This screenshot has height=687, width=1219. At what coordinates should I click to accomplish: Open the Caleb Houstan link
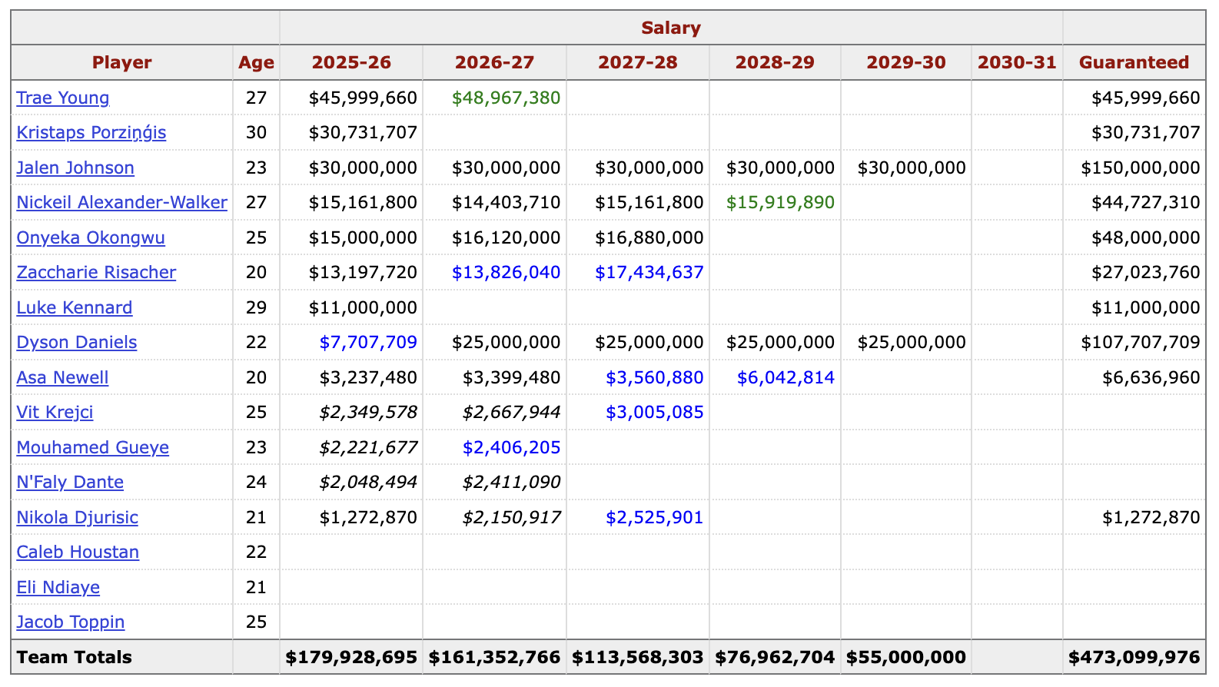[78, 552]
